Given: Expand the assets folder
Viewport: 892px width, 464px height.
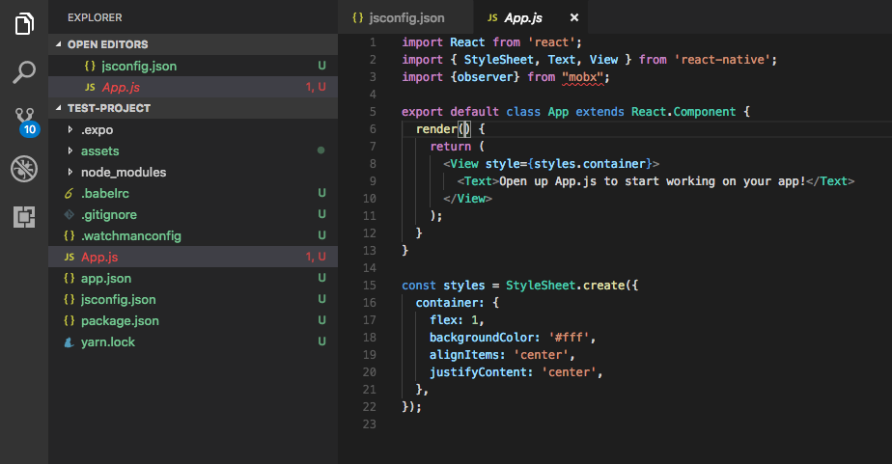Looking at the screenshot, I should [x=193, y=150].
